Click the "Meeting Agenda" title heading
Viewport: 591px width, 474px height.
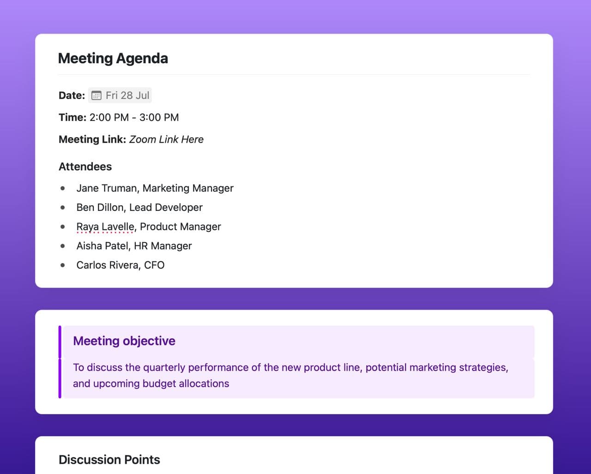tap(113, 59)
